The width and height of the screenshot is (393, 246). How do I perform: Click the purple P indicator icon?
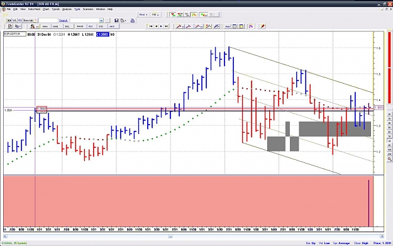pos(251,26)
